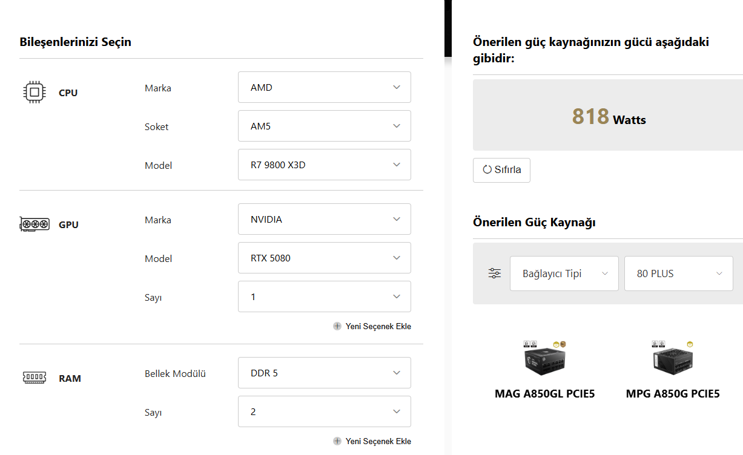This screenshot has height=455, width=743.
Task: Click the Önerilen Güç Kaynağı heading
Action: [534, 222]
